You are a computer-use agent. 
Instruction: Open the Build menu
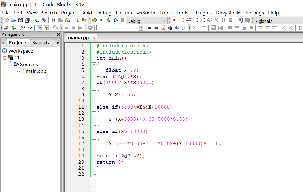coord(86,13)
